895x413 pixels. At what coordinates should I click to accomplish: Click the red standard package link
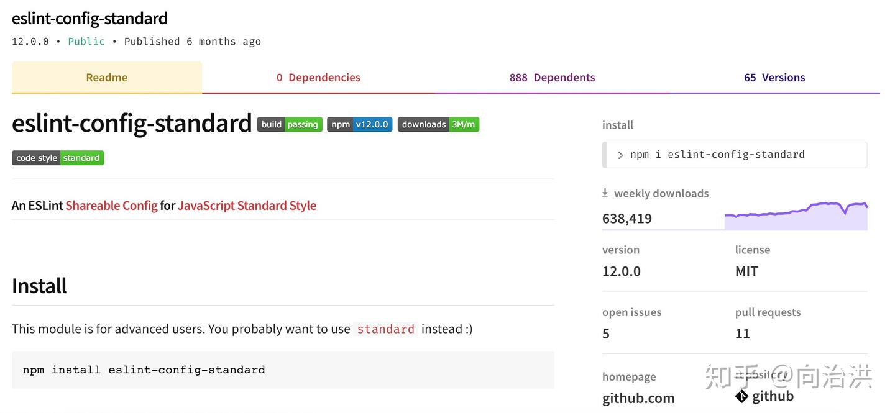[385, 329]
